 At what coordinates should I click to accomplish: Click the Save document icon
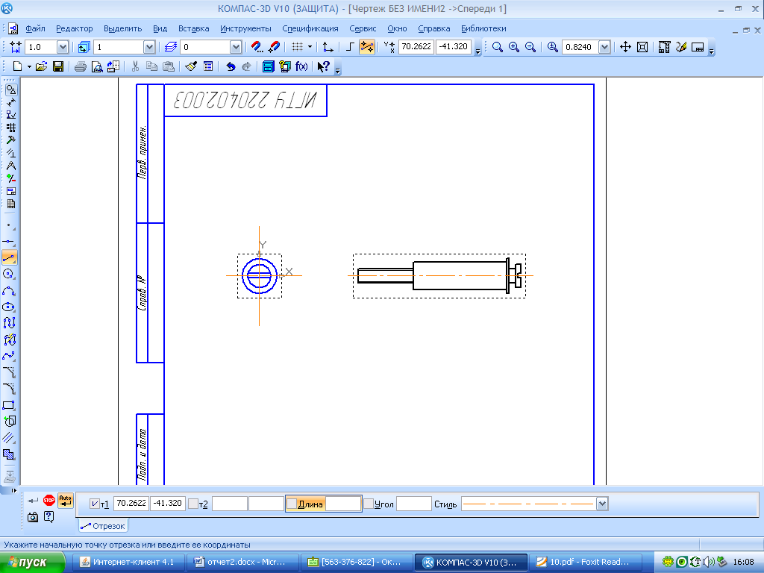57,66
